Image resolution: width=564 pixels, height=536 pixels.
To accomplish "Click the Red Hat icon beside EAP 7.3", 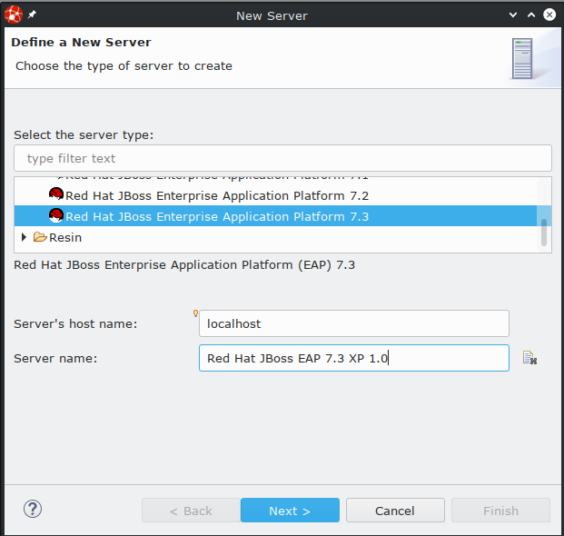I will coord(55,216).
